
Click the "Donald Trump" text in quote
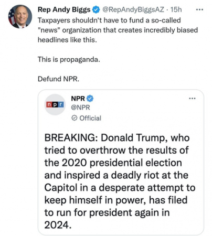pos(133,137)
